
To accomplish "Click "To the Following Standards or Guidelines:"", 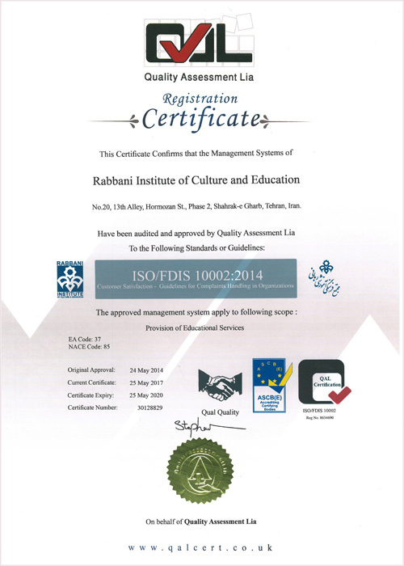I will pos(197,248).
